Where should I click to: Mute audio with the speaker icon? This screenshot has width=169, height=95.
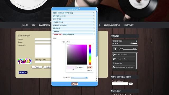click(x=131, y=43)
